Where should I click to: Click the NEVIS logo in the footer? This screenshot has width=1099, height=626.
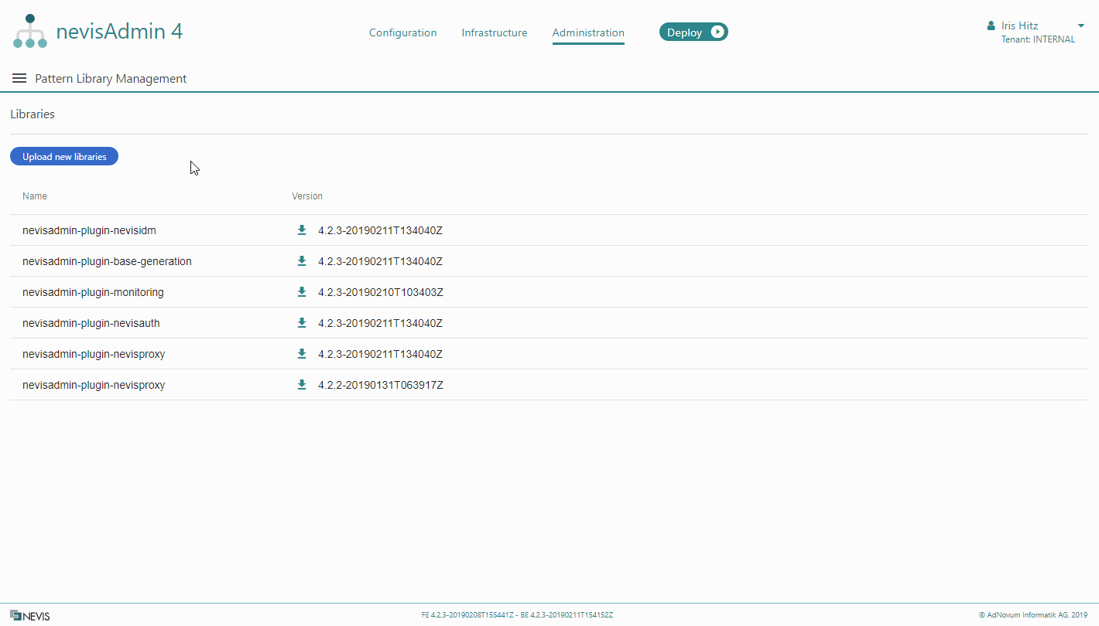[30, 615]
